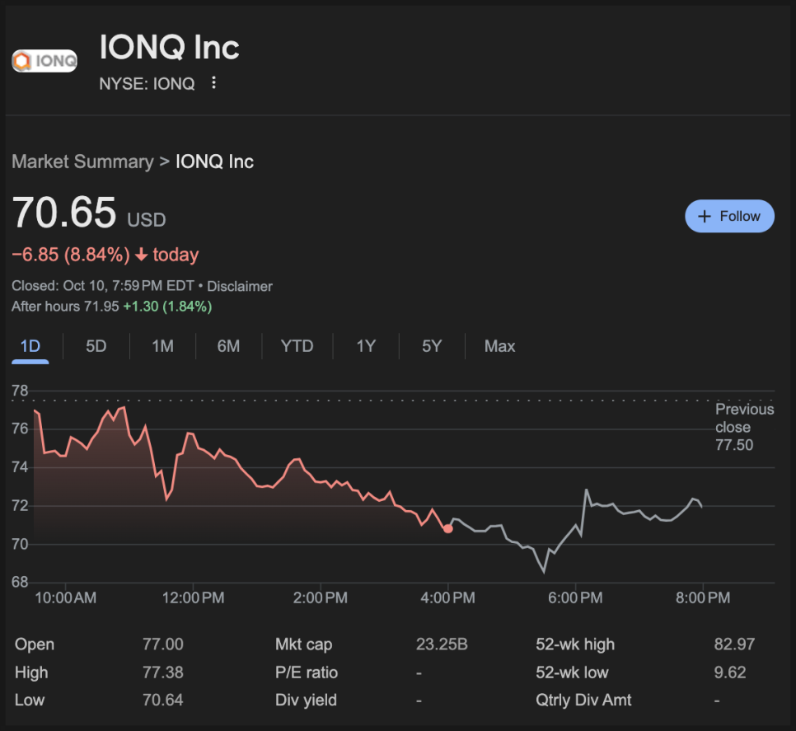The height and width of the screenshot is (731, 796).
Task: Switch to the 5D chart range
Action: 96,346
